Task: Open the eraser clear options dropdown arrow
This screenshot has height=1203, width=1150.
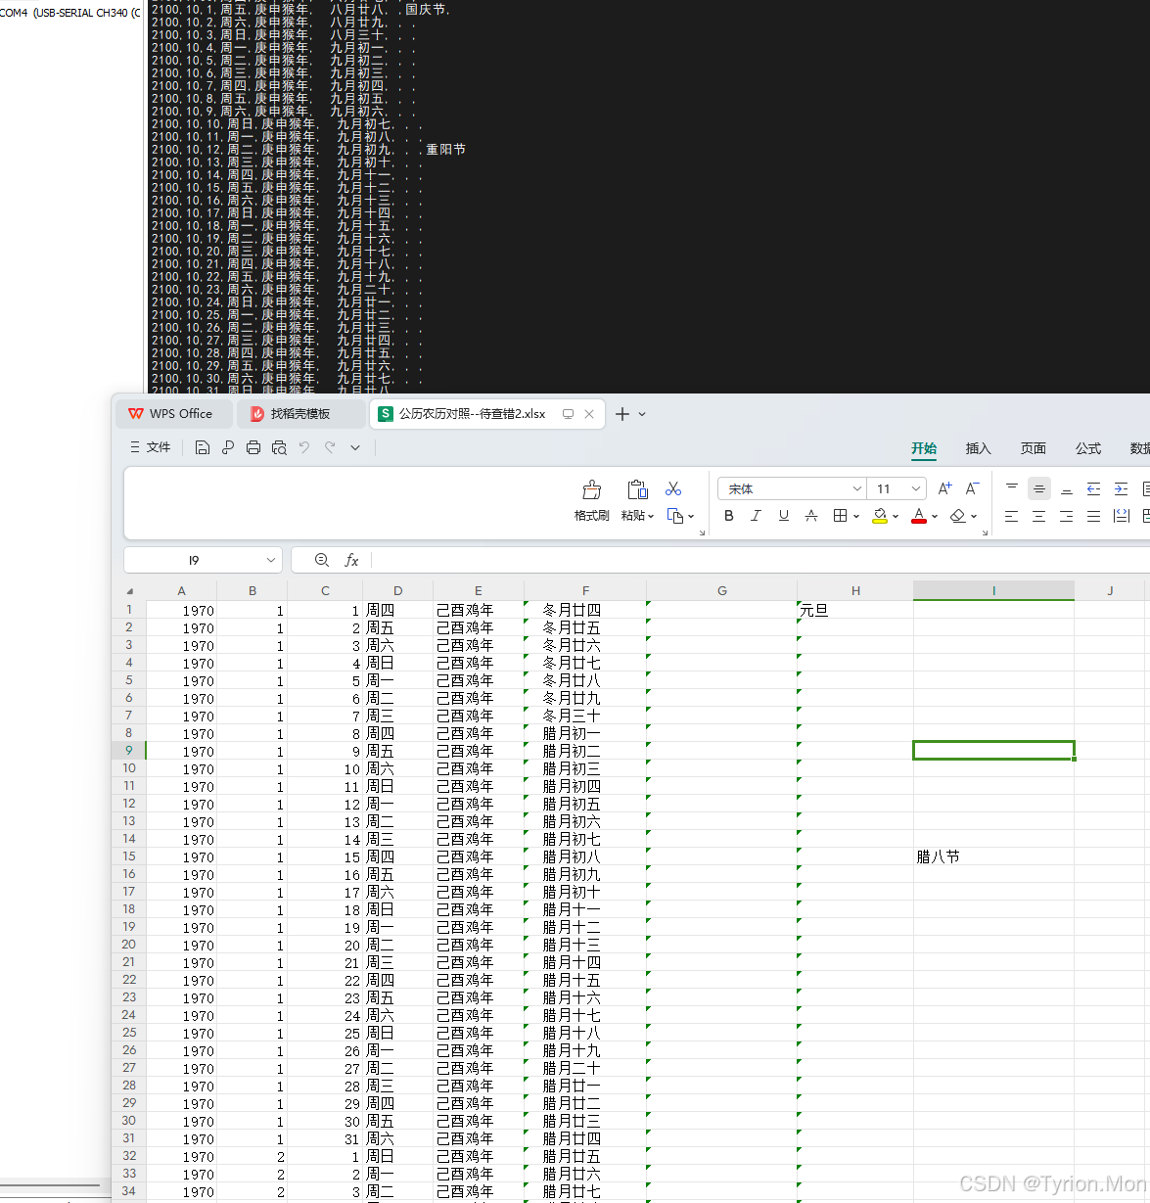Action: click(974, 516)
